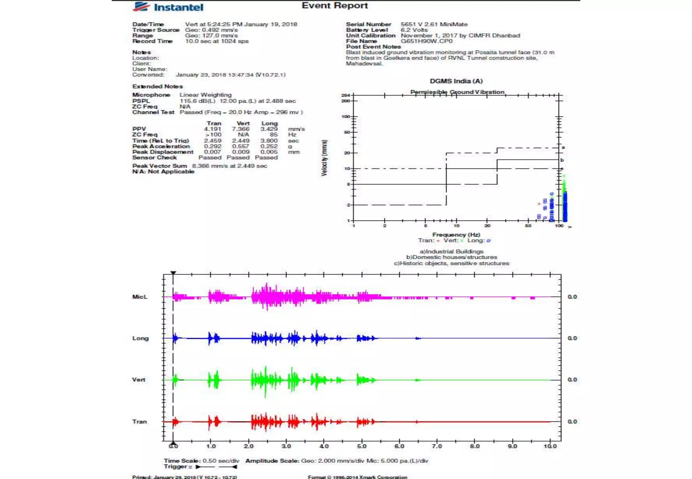The width and height of the screenshot is (692, 479).
Task: Click the bottom trigger marker at 0.0
Action: pos(173,443)
